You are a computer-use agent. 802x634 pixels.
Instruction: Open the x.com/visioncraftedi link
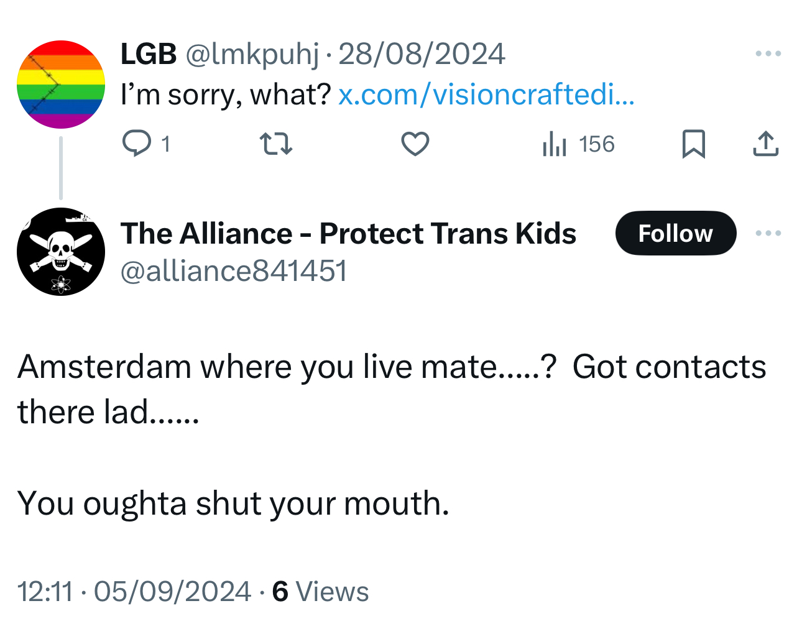pyautogui.click(x=486, y=95)
